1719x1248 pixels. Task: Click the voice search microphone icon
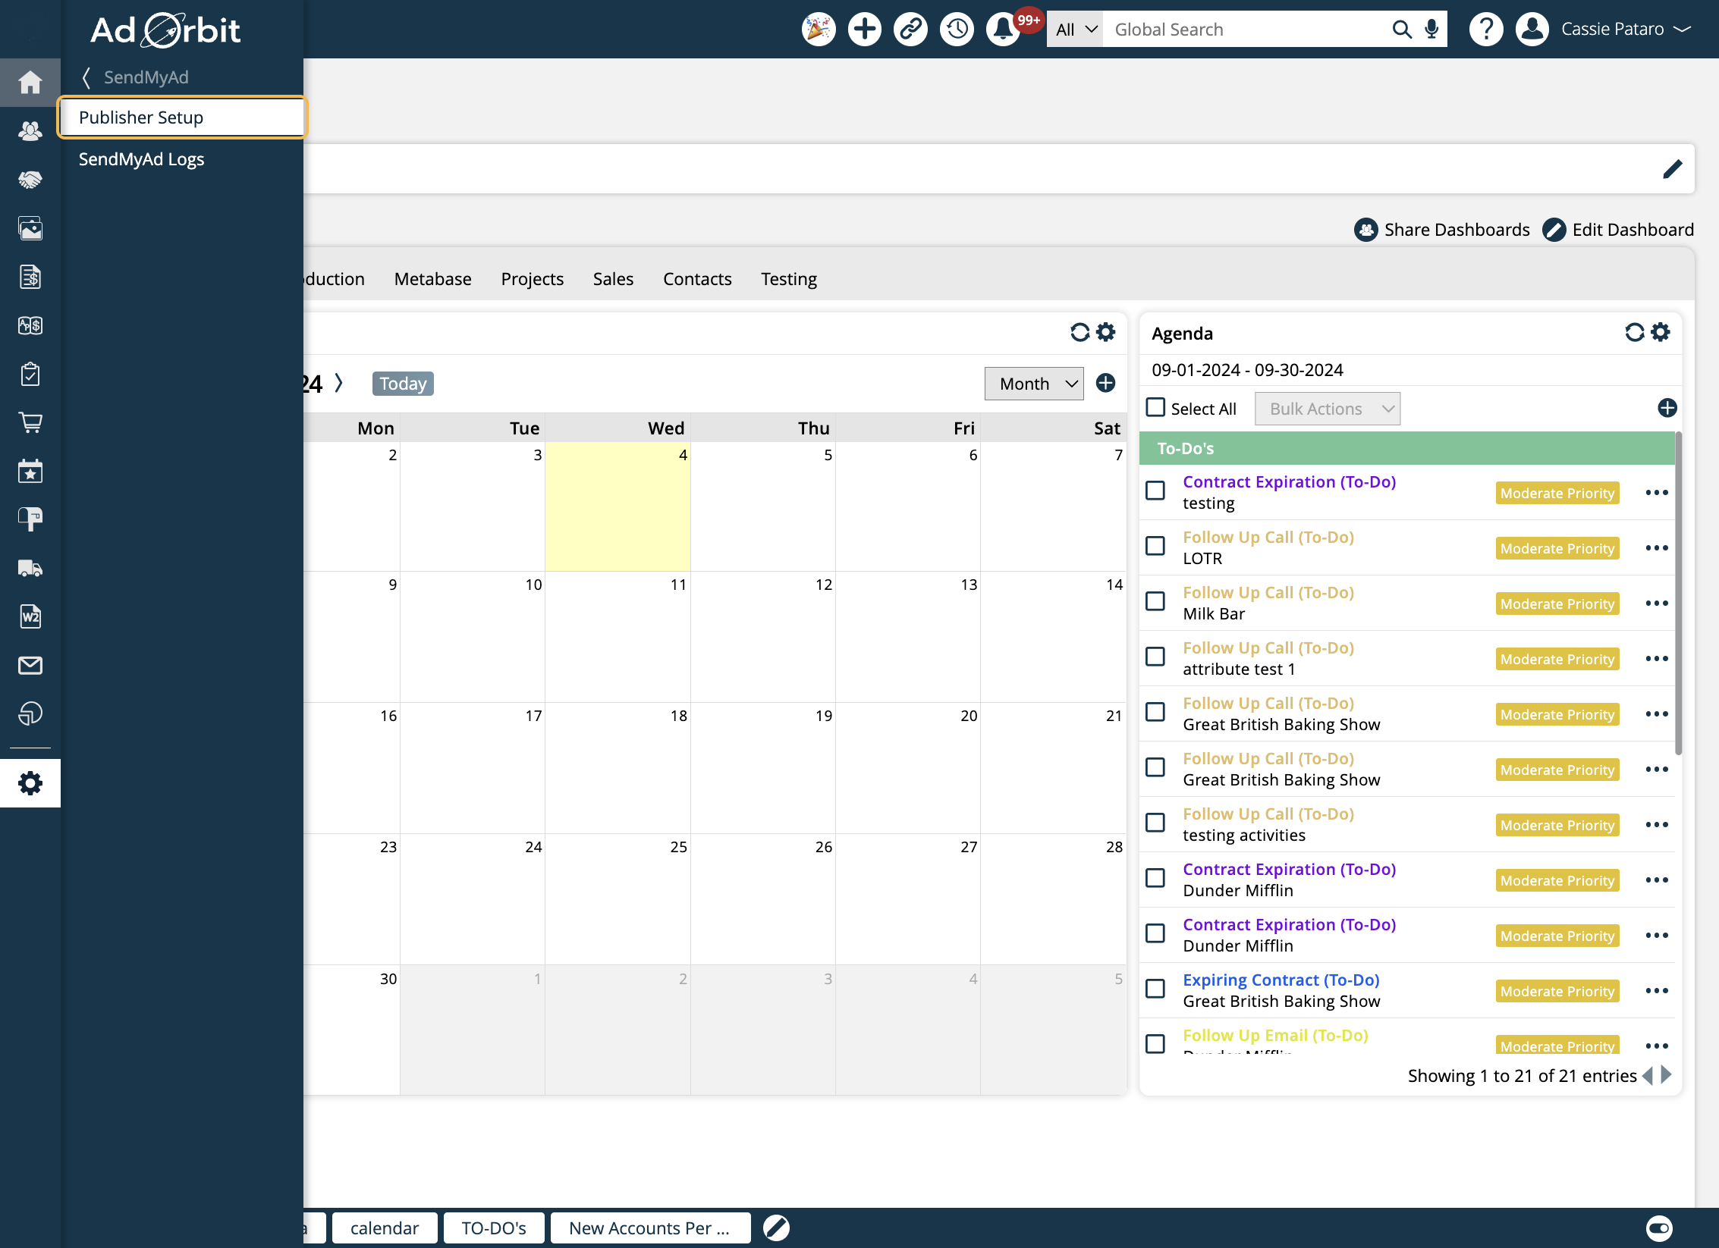(x=1431, y=30)
